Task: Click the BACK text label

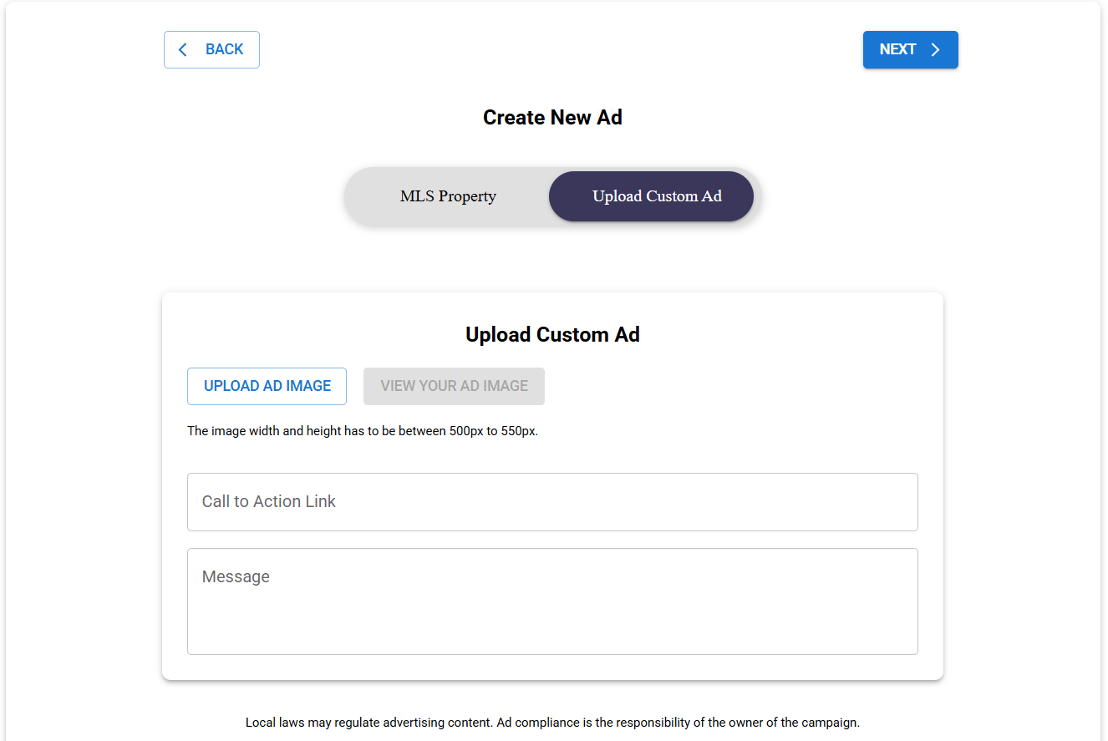Action: coord(225,50)
